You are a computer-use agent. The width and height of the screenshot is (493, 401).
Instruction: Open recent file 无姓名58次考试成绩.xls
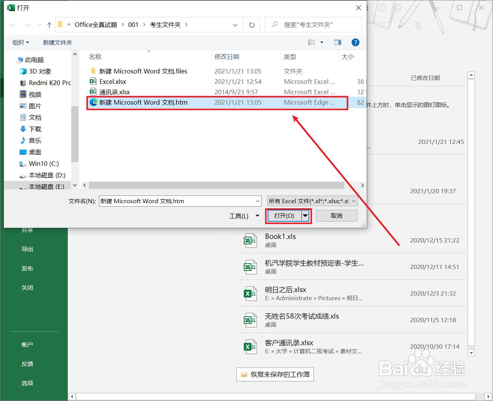(352, 320)
